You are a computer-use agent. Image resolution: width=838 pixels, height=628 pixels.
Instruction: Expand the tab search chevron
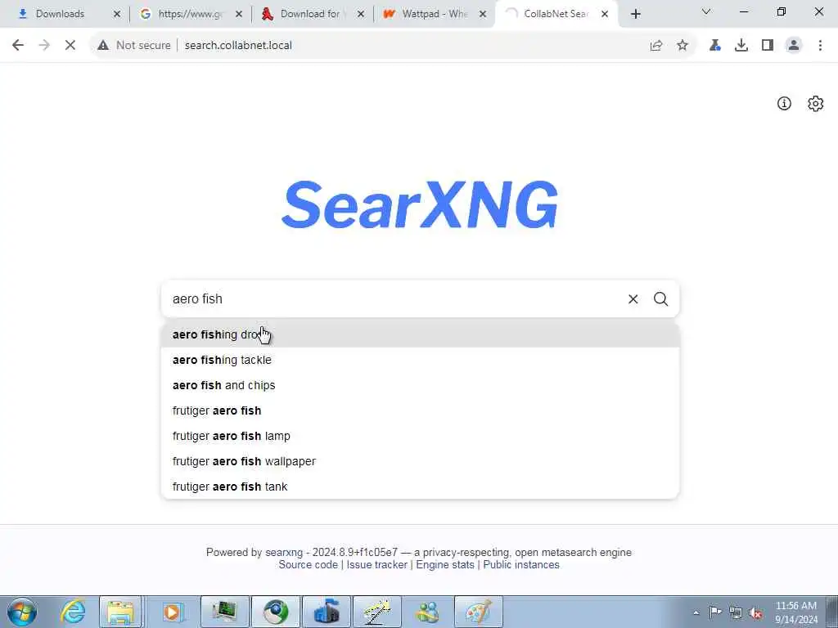706,11
